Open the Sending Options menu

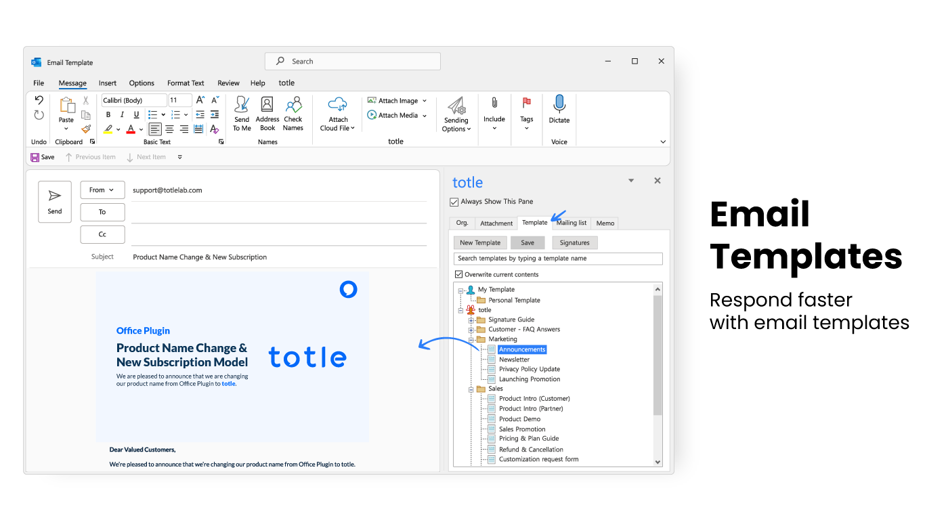[x=457, y=114]
